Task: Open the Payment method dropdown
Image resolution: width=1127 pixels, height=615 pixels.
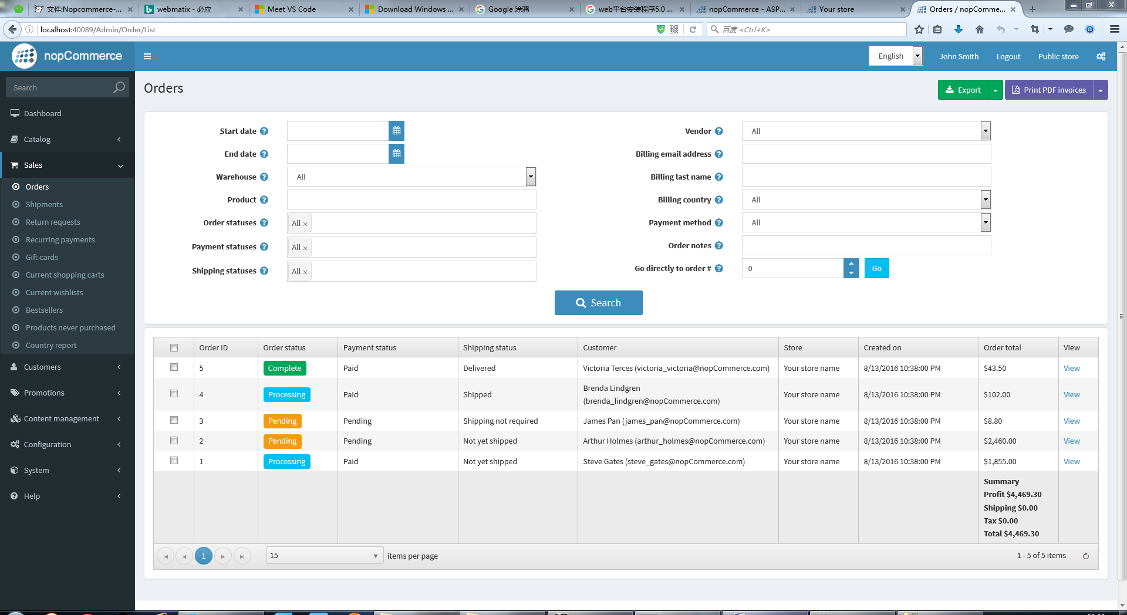Action: (x=985, y=222)
